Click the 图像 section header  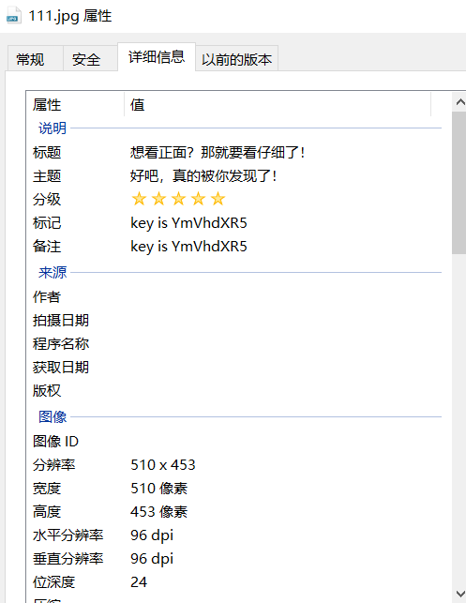(53, 417)
